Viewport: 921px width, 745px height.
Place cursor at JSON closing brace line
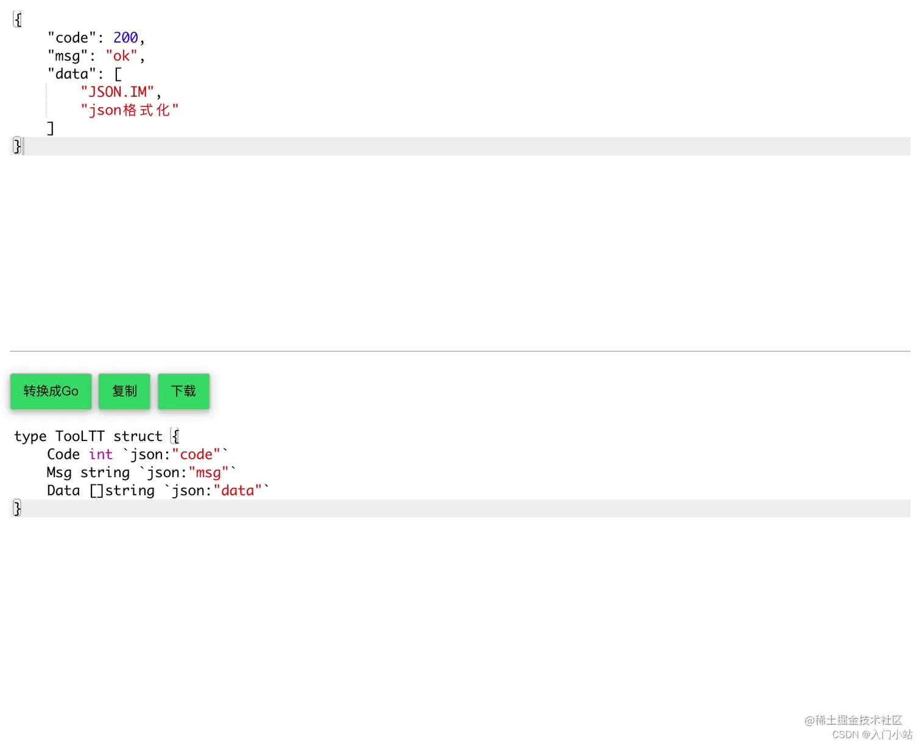(460, 146)
